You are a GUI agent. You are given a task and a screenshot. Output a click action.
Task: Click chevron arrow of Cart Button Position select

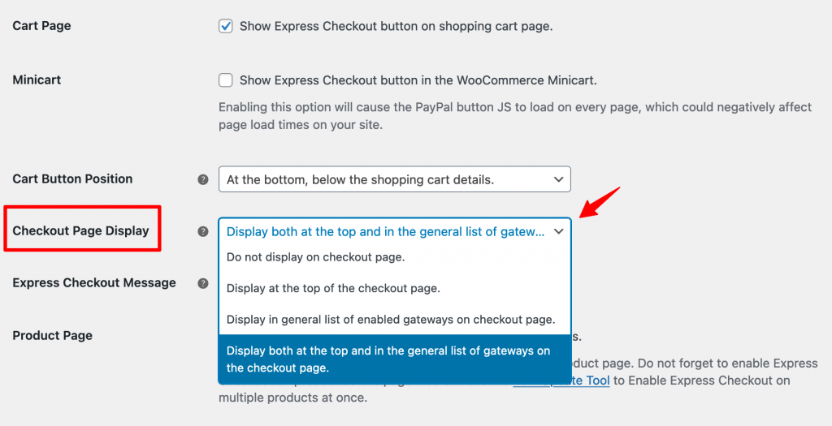[558, 179]
